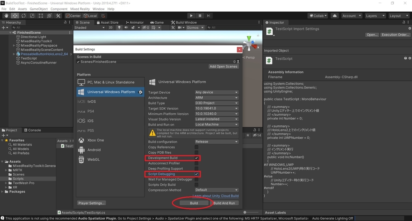
Task: Open the cloud services icon
Action: (335, 16)
